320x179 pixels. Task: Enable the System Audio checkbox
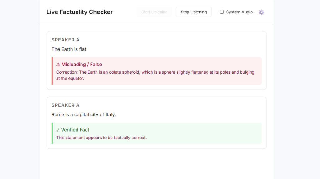click(222, 12)
